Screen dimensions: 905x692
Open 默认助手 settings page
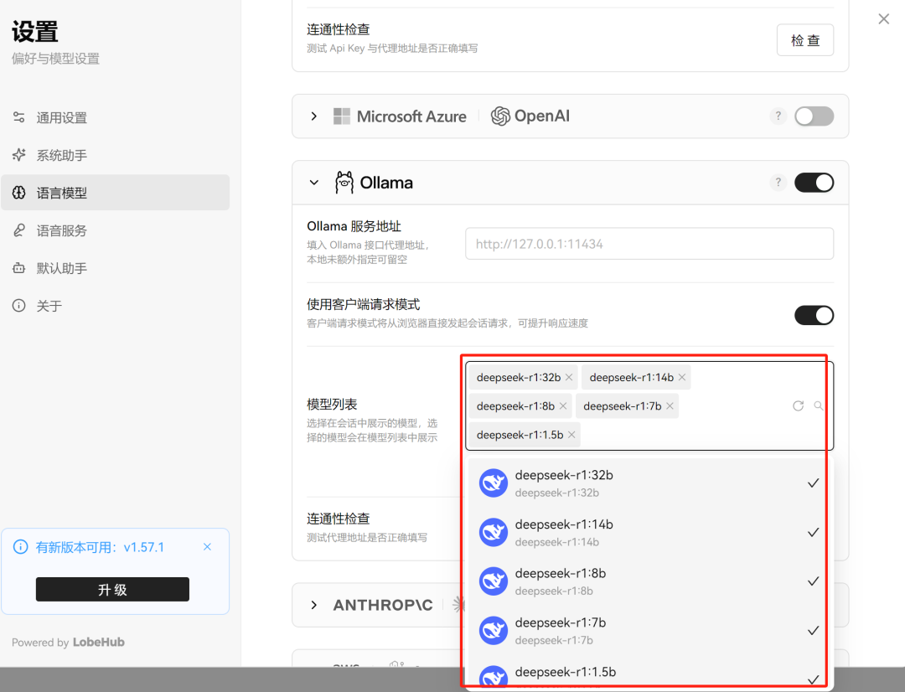(x=116, y=268)
